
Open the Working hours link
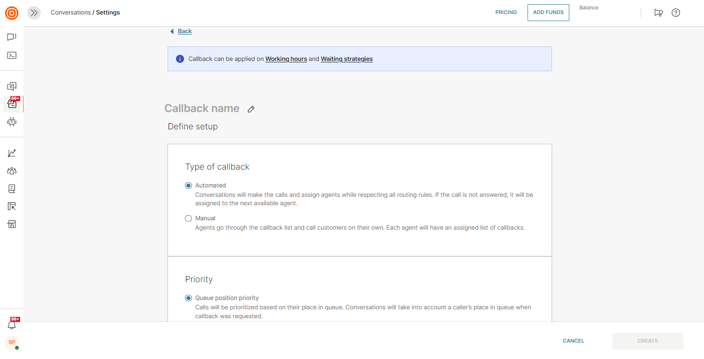pyautogui.click(x=286, y=59)
